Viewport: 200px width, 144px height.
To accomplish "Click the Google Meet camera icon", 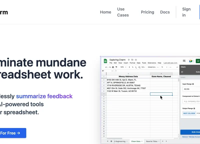I will [x=191, y=61].
